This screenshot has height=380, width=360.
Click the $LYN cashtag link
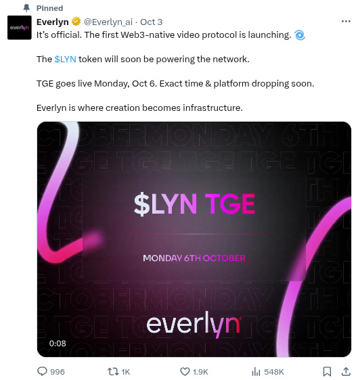pyautogui.click(x=65, y=59)
